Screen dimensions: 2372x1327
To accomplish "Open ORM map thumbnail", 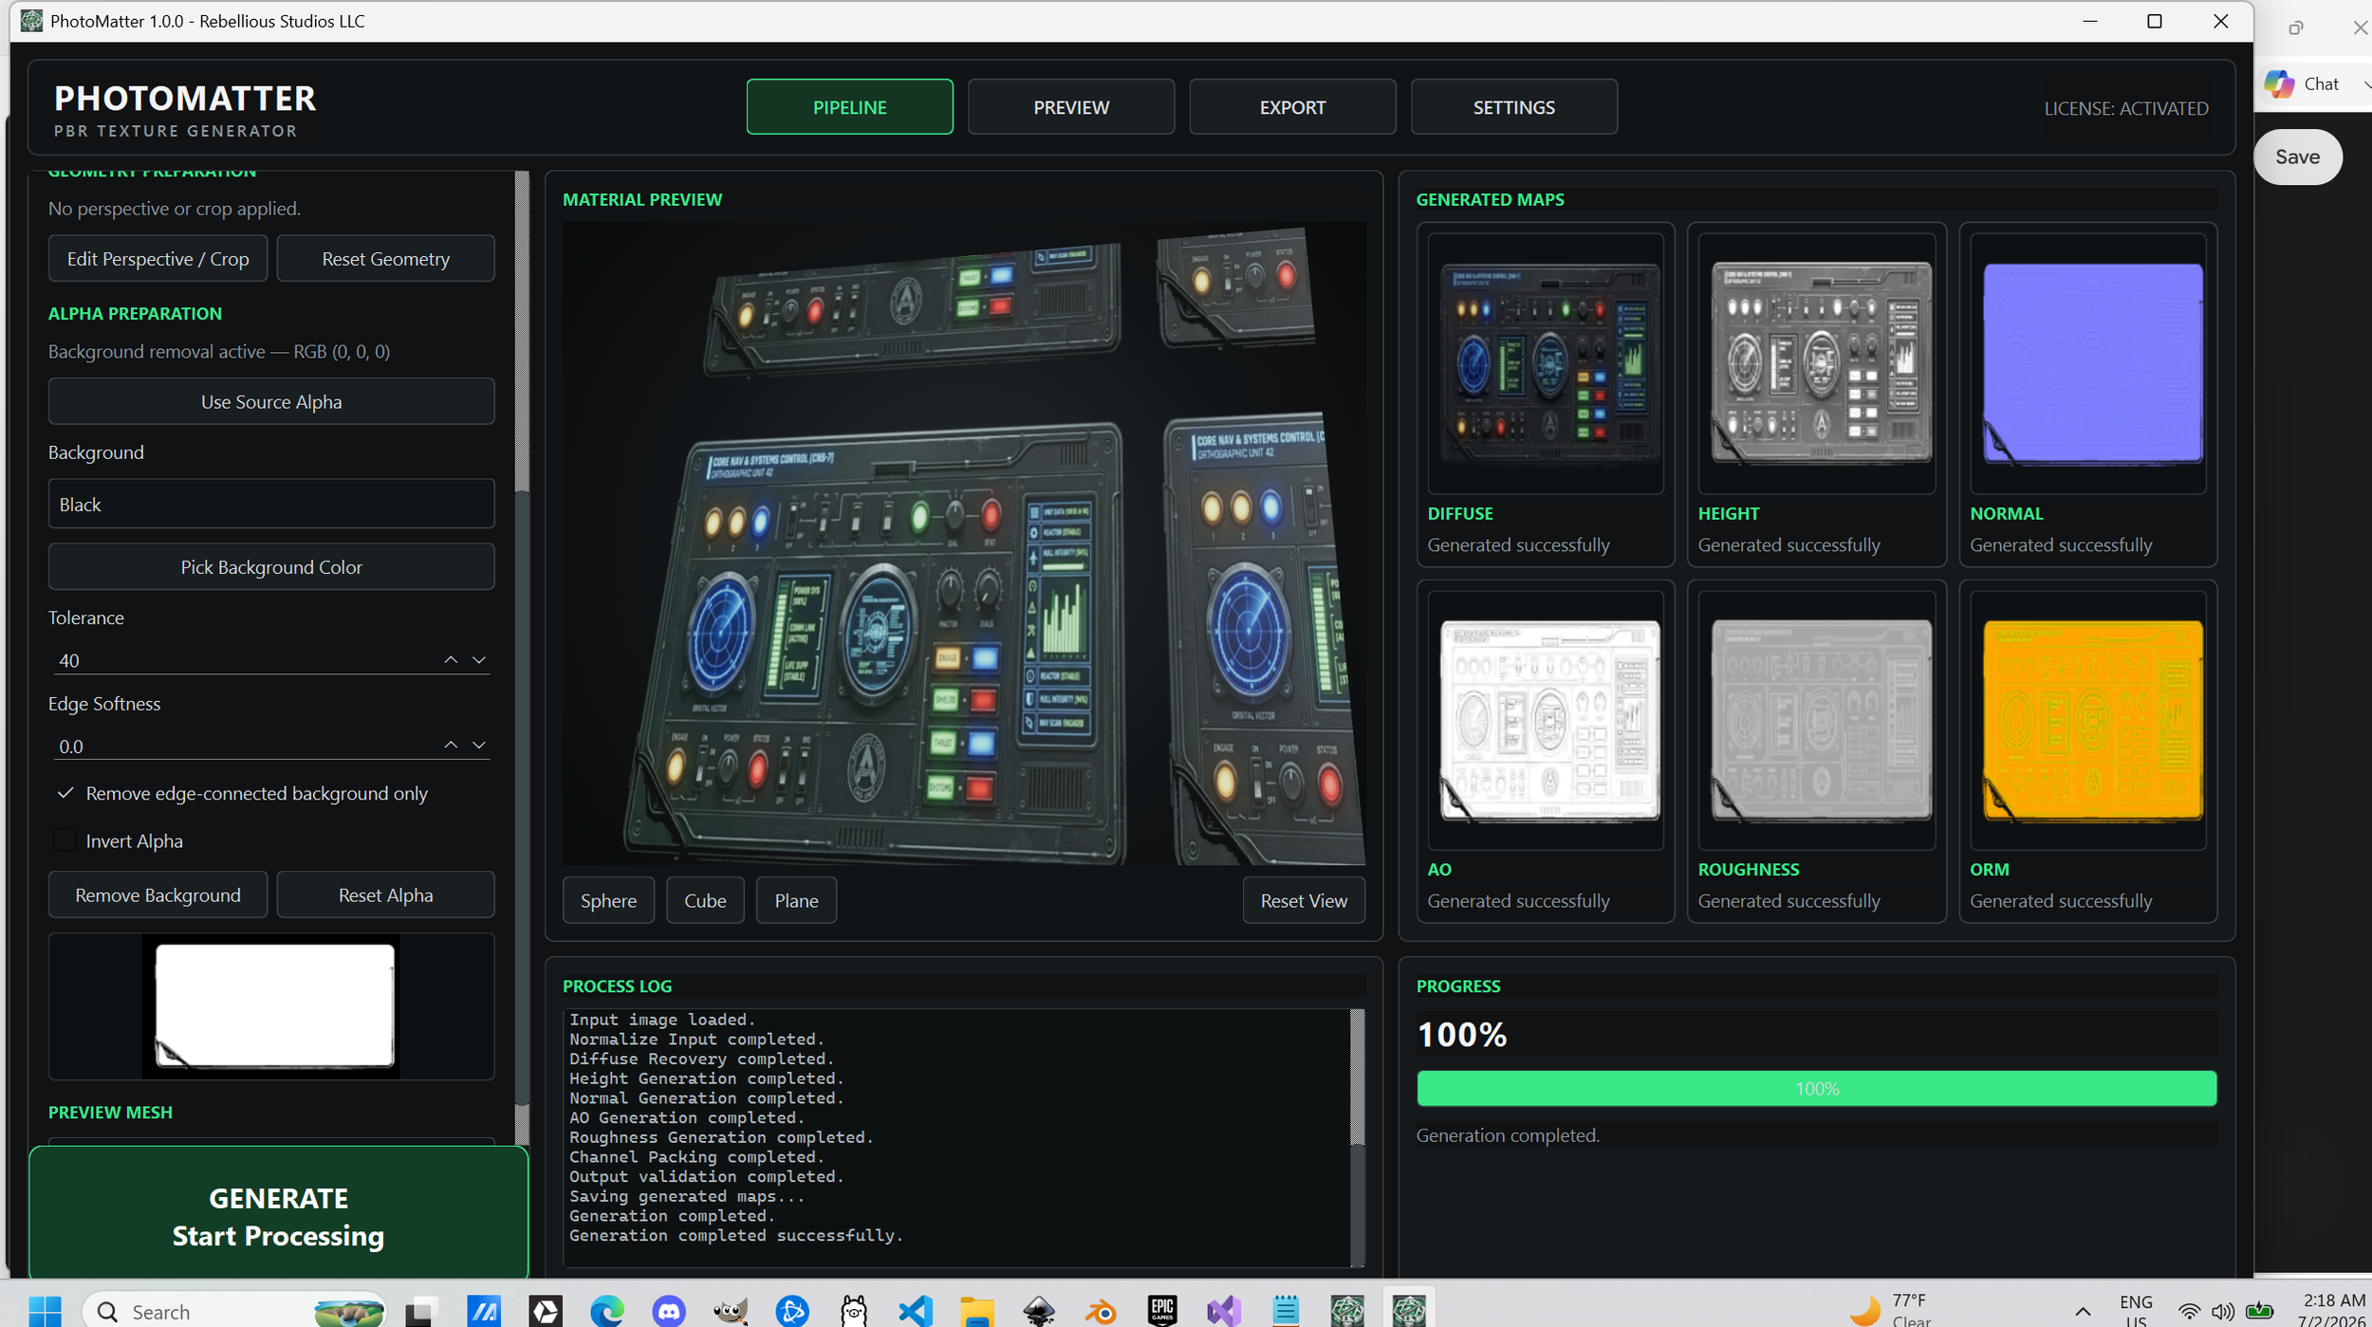I will point(2088,720).
